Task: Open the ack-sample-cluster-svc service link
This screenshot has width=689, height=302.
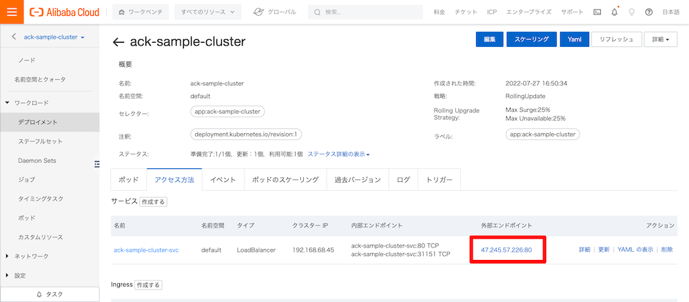Action: tap(146, 250)
